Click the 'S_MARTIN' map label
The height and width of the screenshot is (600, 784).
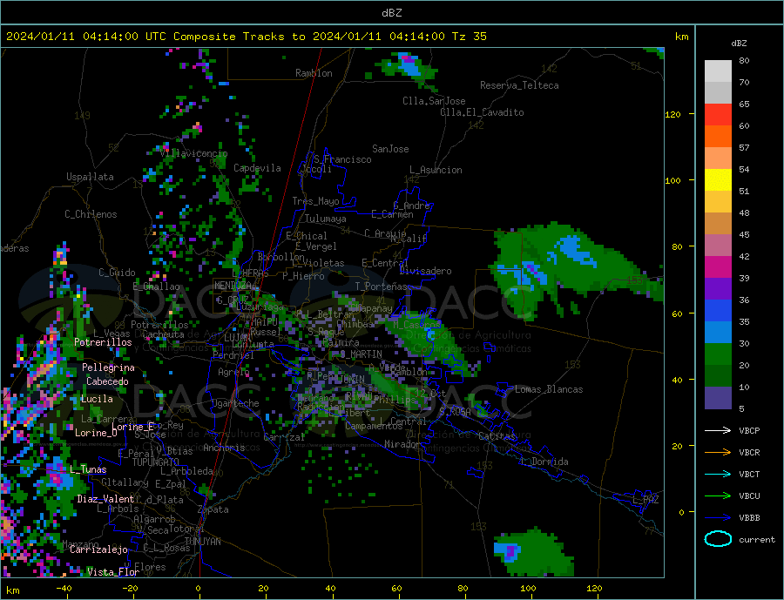(361, 354)
